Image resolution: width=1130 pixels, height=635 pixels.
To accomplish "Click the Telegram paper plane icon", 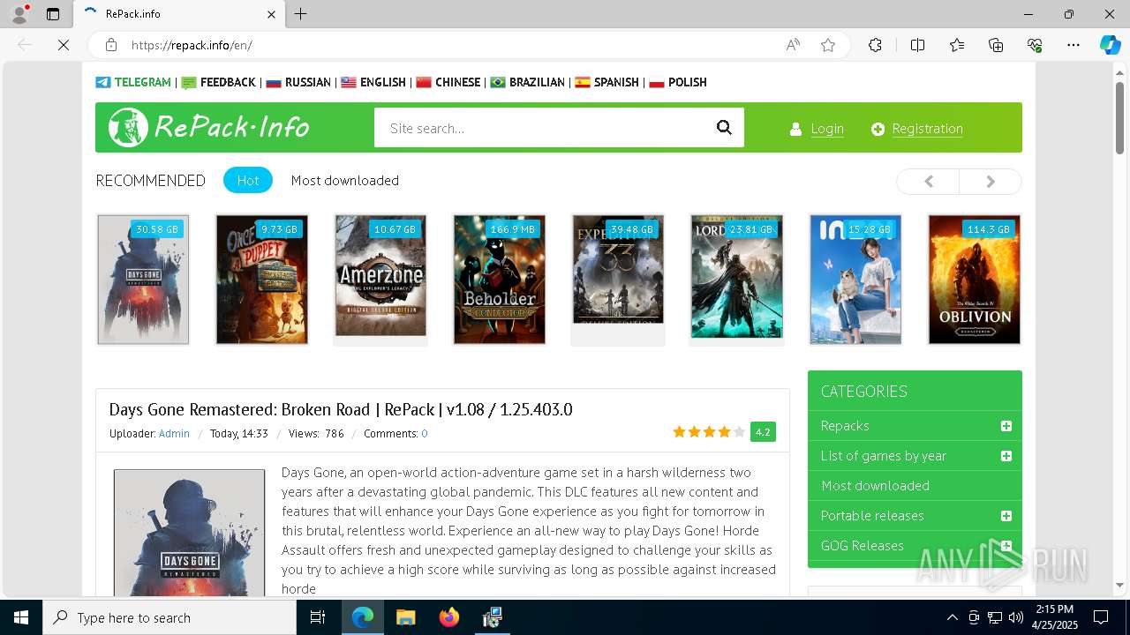I will tap(103, 82).
